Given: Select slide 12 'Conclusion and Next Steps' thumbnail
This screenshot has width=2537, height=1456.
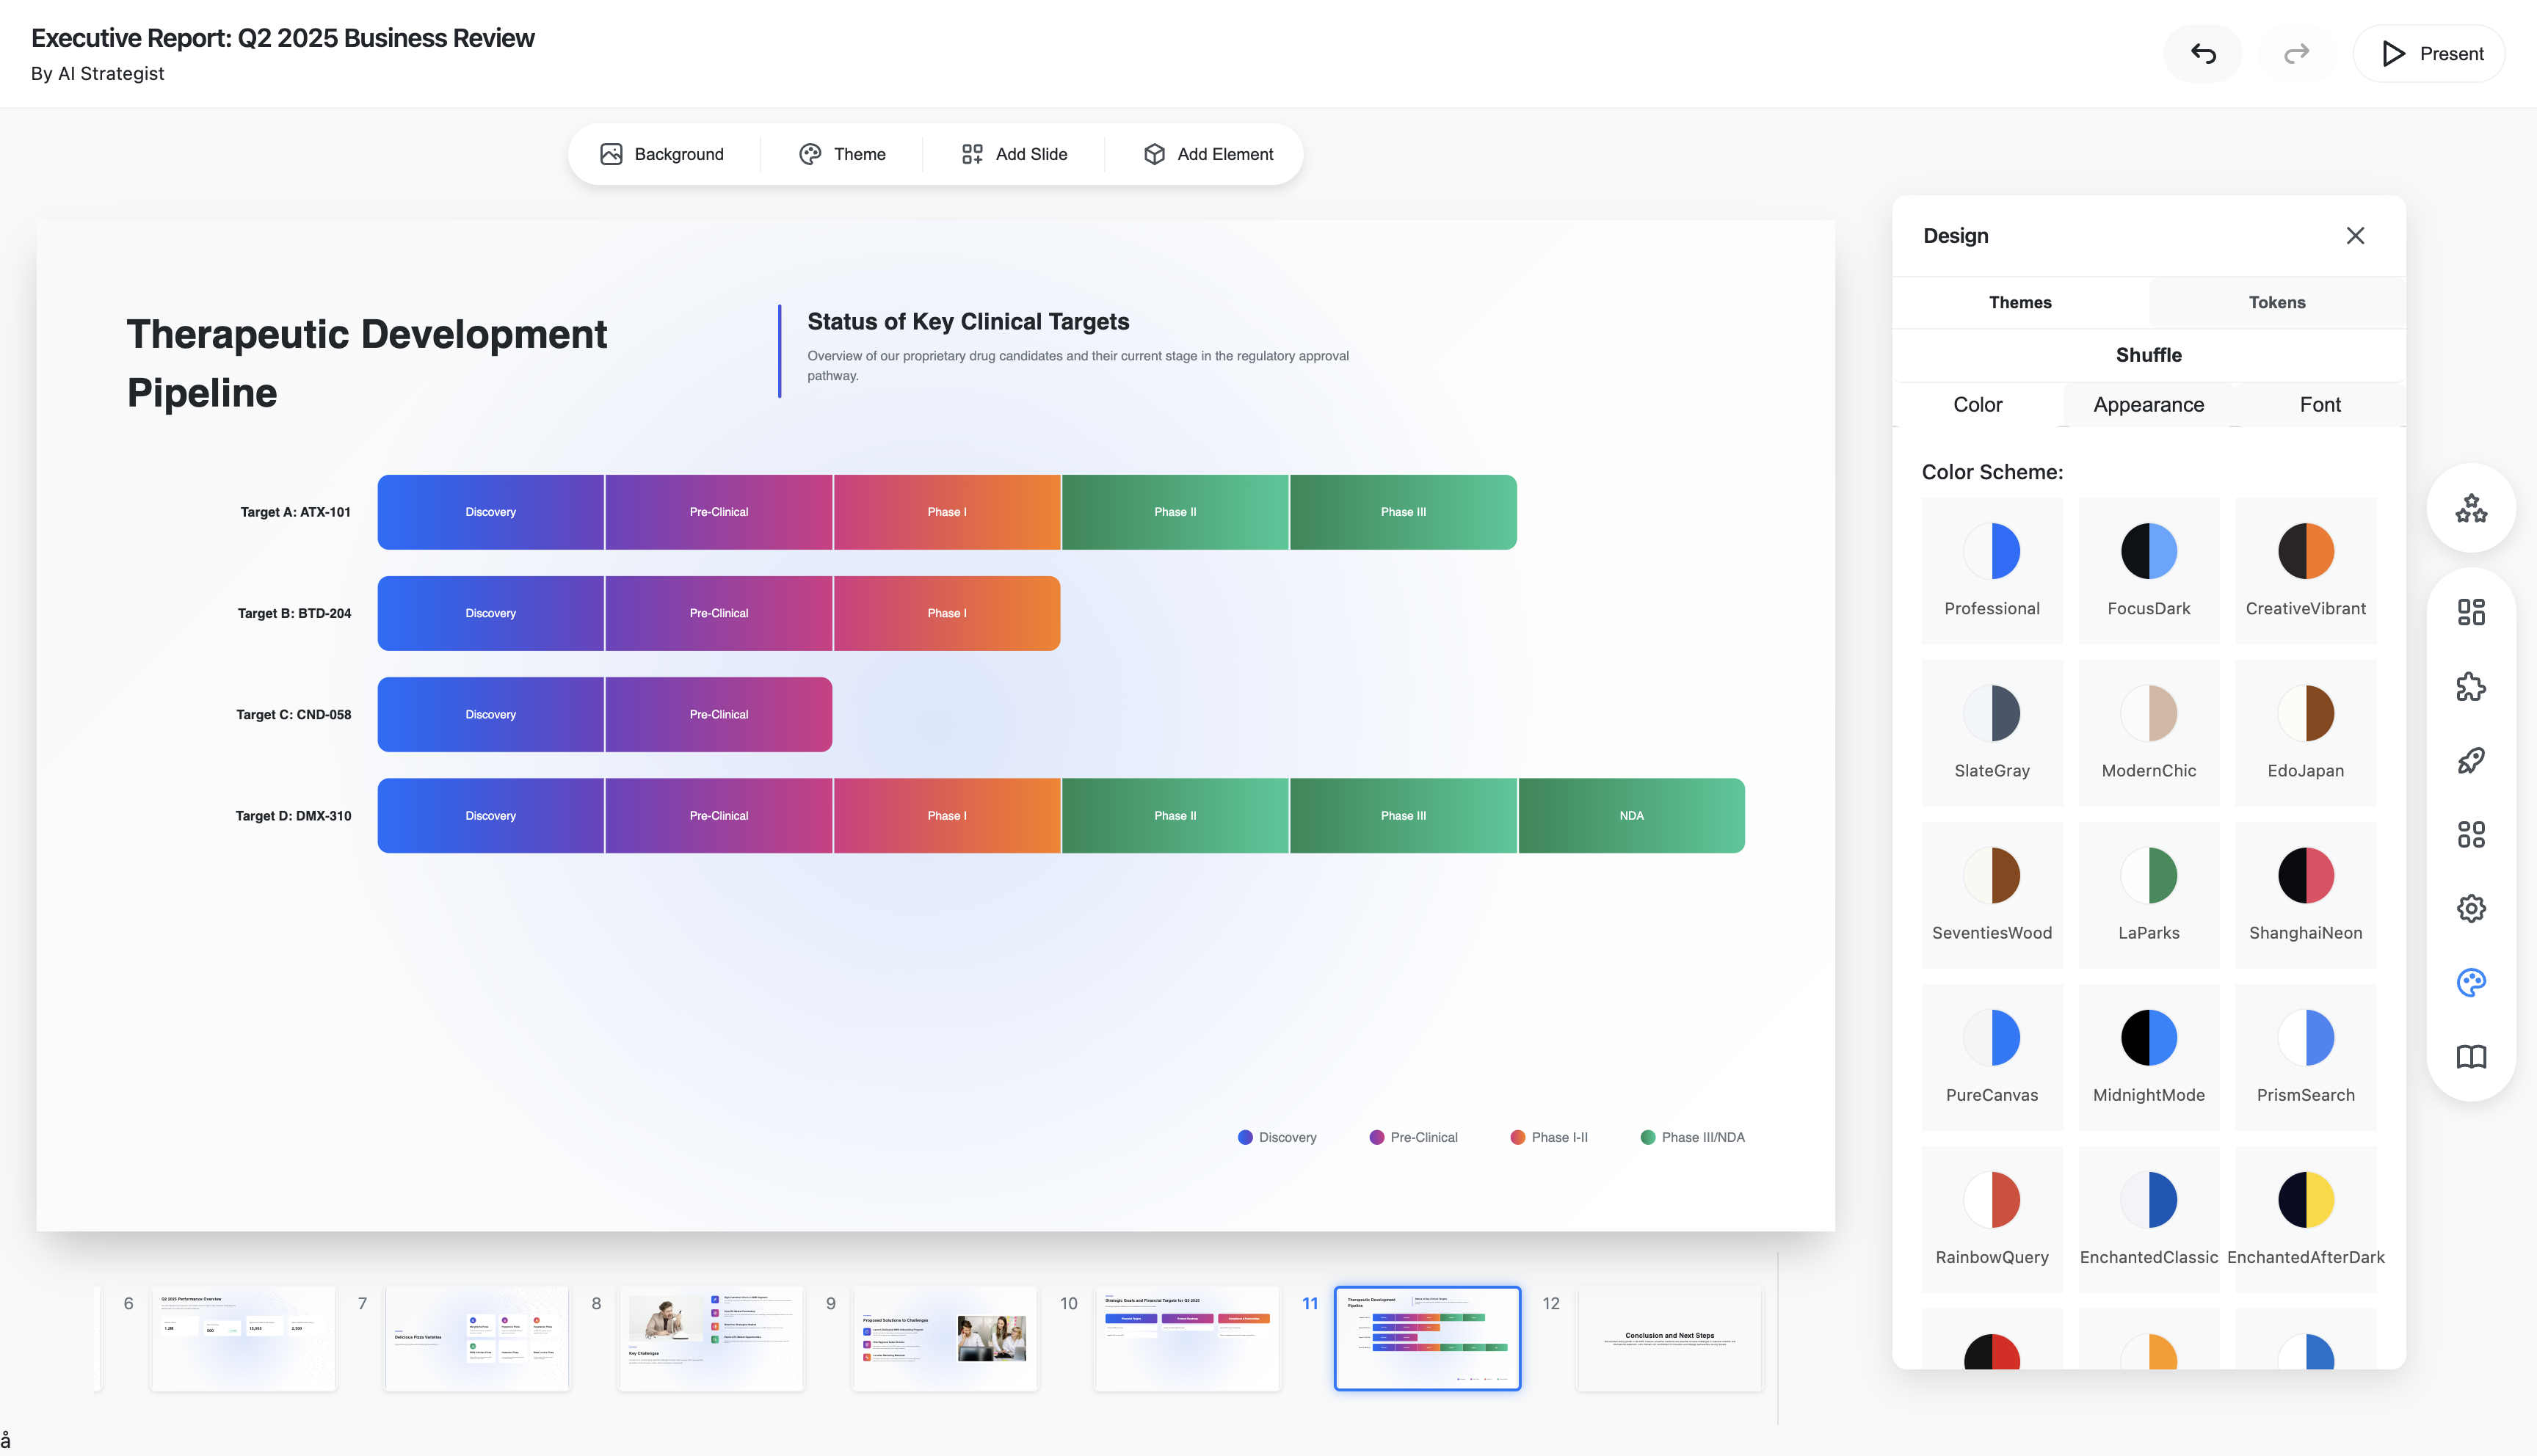Looking at the screenshot, I should point(1668,1338).
